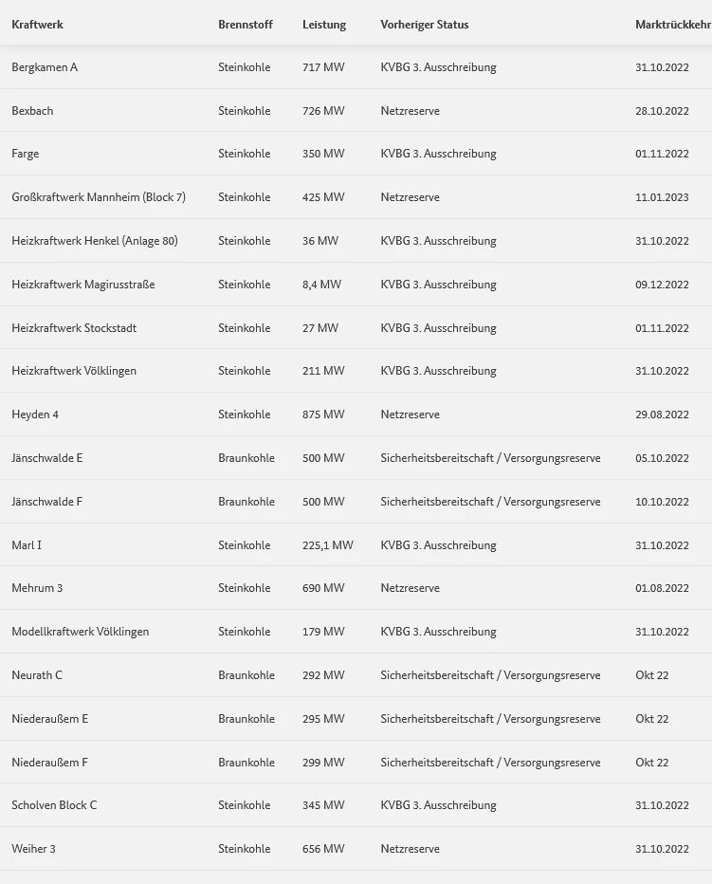This screenshot has width=712, height=884.
Task: Click Heizkraftwerk Henkel (Anlage 80) entry
Action: pyautogui.click(x=95, y=241)
